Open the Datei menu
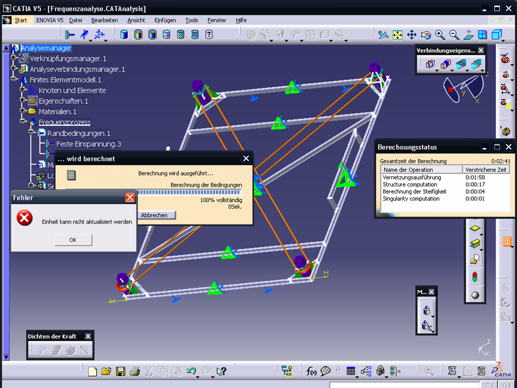Image resolution: width=517 pixels, height=388 pixels. tap(76, 20)
